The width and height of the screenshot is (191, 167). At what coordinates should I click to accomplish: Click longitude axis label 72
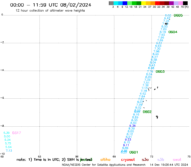click(152, 156)
